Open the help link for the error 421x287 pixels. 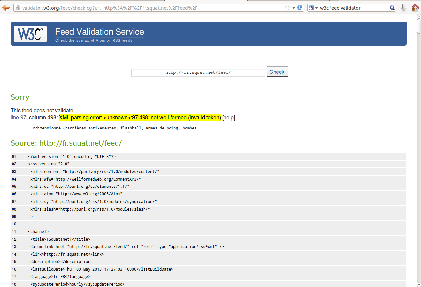pos(229,118)
